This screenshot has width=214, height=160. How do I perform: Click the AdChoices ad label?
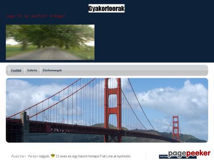point(164,157)
